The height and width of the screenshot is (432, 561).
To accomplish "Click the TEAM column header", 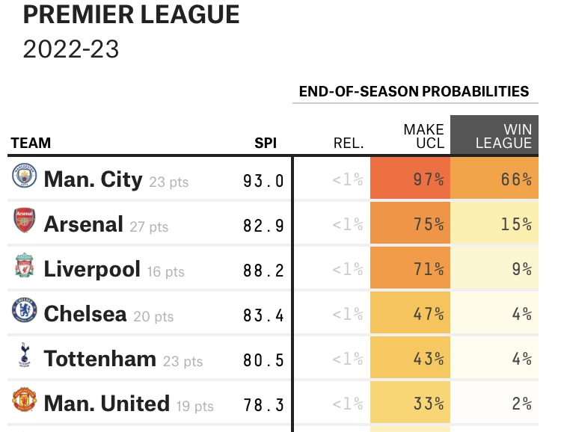I will (x=31, y=143).
